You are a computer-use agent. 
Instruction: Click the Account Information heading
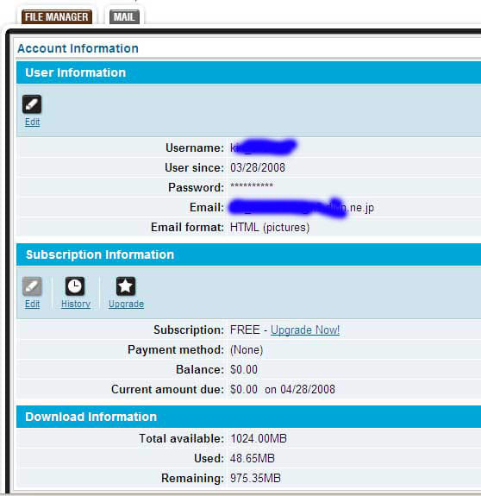point(78,48)
